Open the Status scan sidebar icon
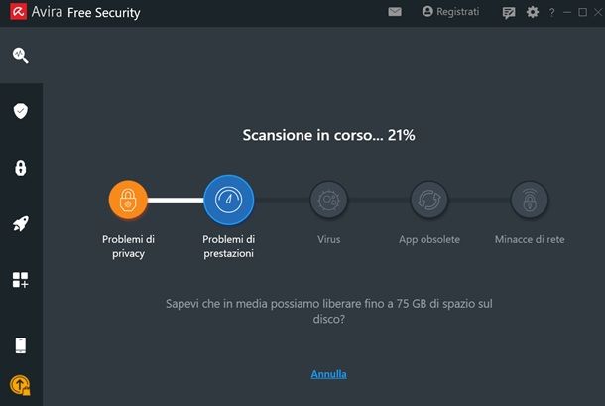 point(20,55)
